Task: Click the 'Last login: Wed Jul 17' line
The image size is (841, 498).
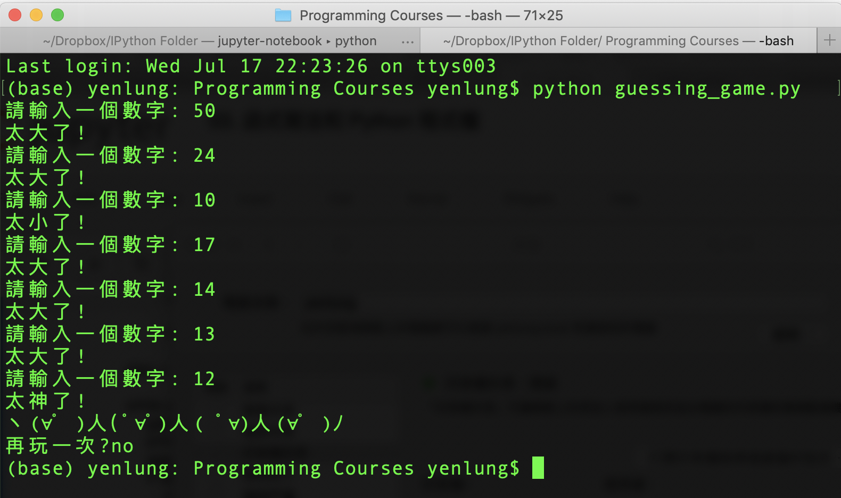Action: 251,66
